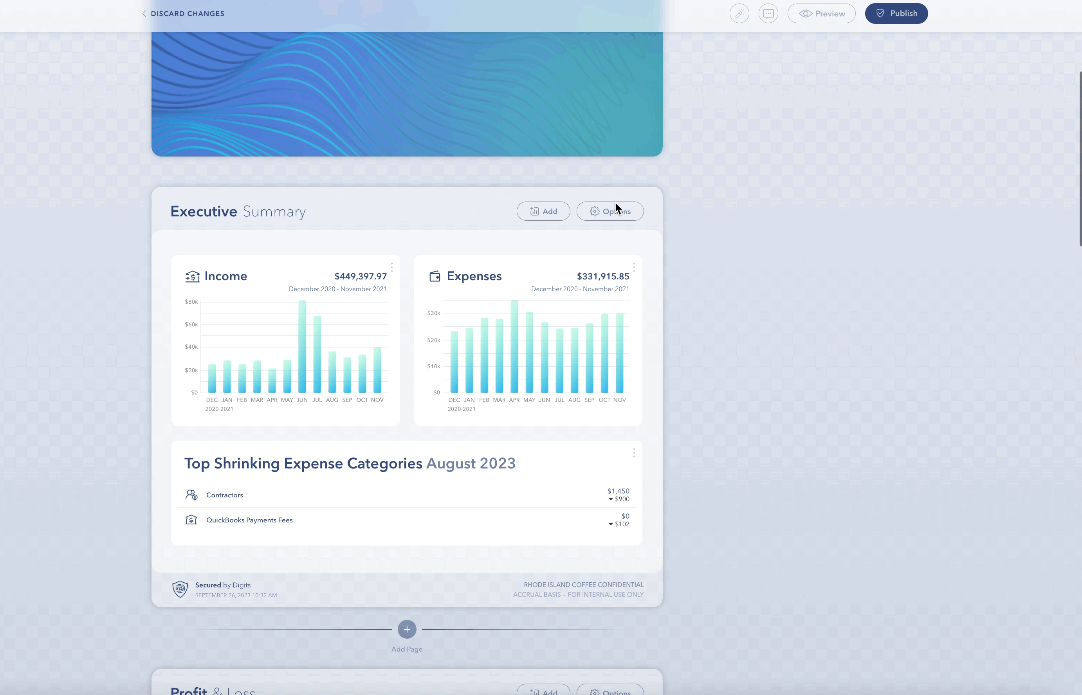Click the Expenses card title
The image size is (1082, 695).
(474, 276)
